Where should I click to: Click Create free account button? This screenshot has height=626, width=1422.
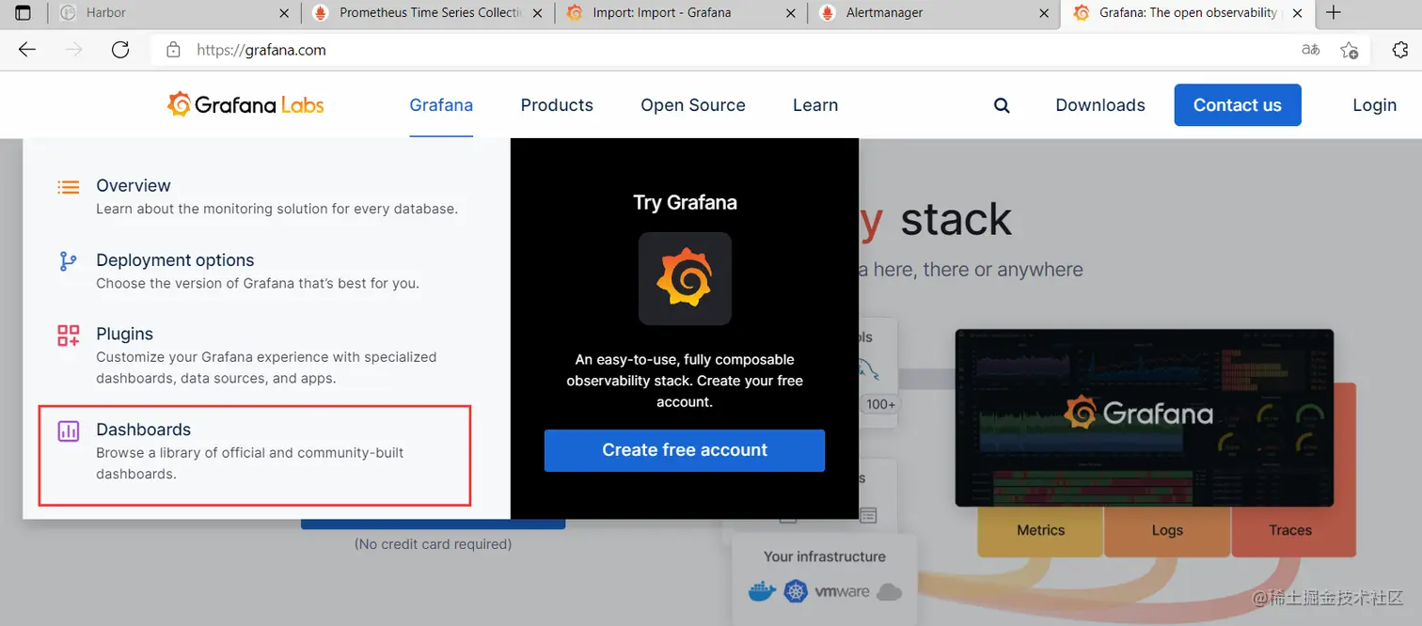pos(685,450)
